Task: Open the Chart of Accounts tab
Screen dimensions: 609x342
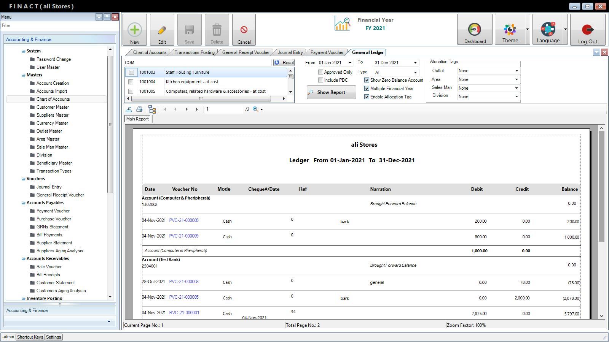Action: coord(149,52)
